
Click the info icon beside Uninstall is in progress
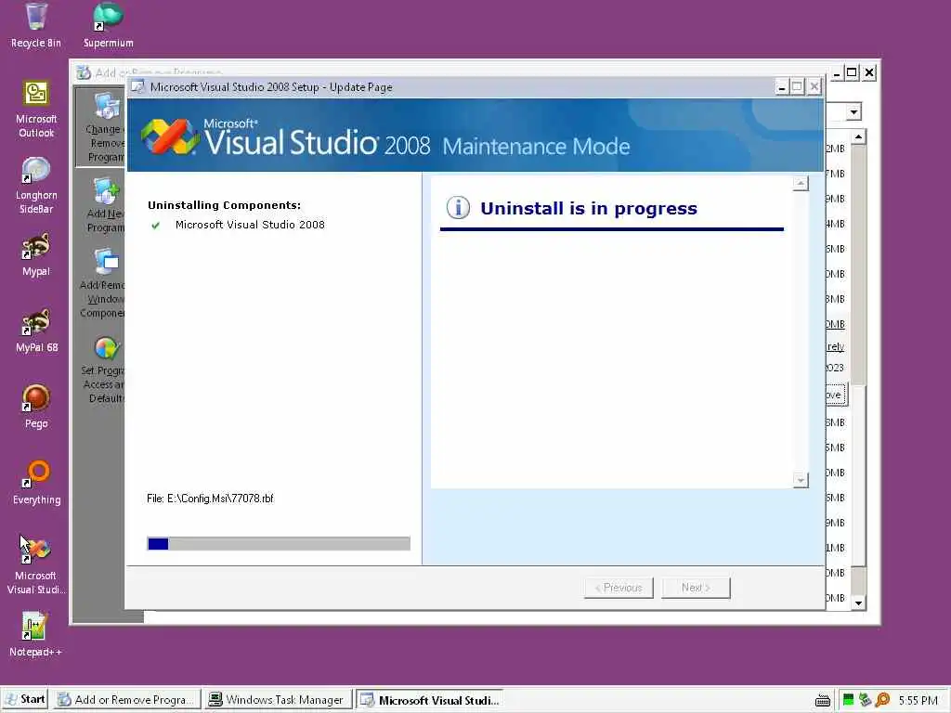458,208
